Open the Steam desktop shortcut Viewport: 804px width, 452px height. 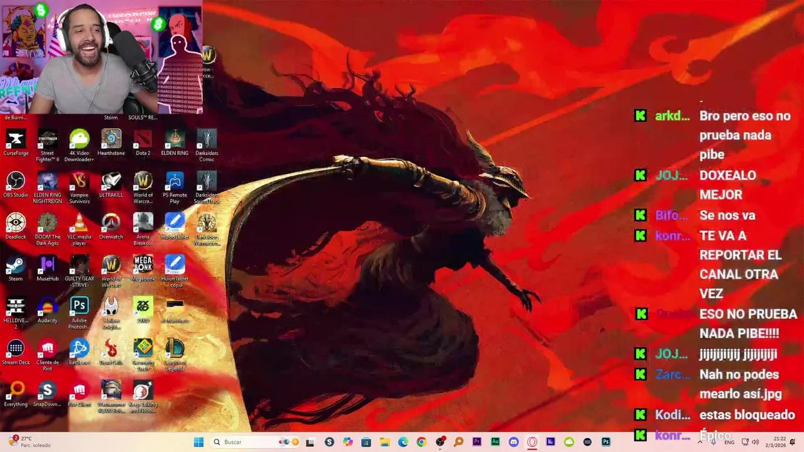(x=16, y=269)
